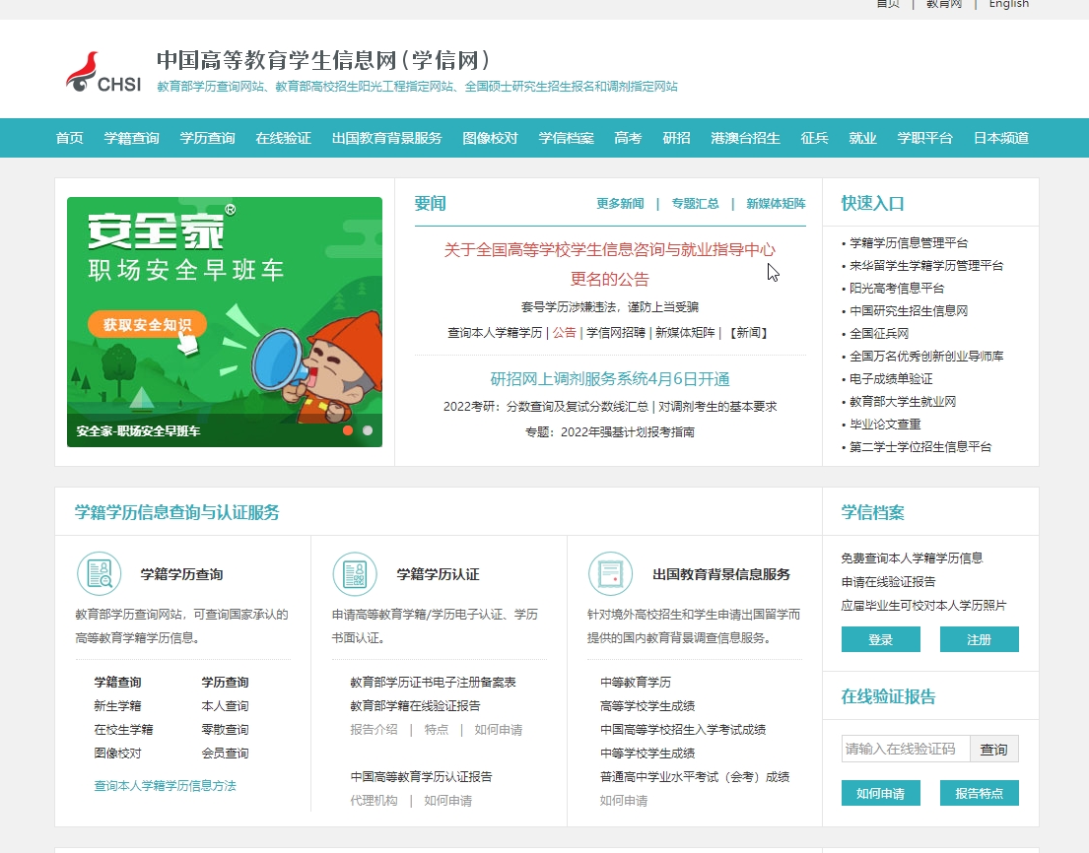Open 查询本人学籍学历 link under news
1089x853 pixels.
click(x=495, y=333)
